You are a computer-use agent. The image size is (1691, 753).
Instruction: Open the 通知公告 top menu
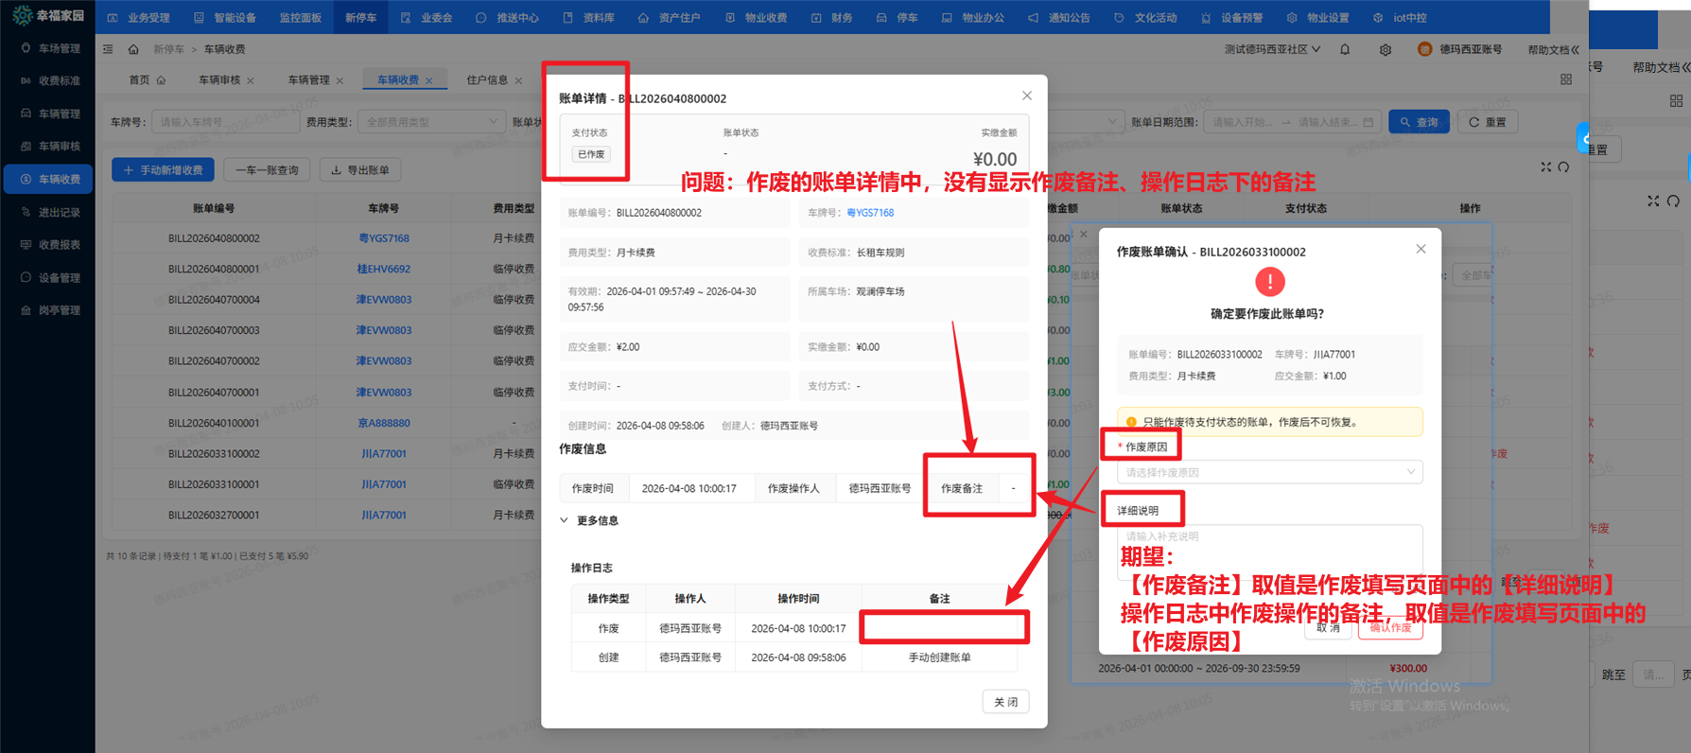tap(1059, 17)
